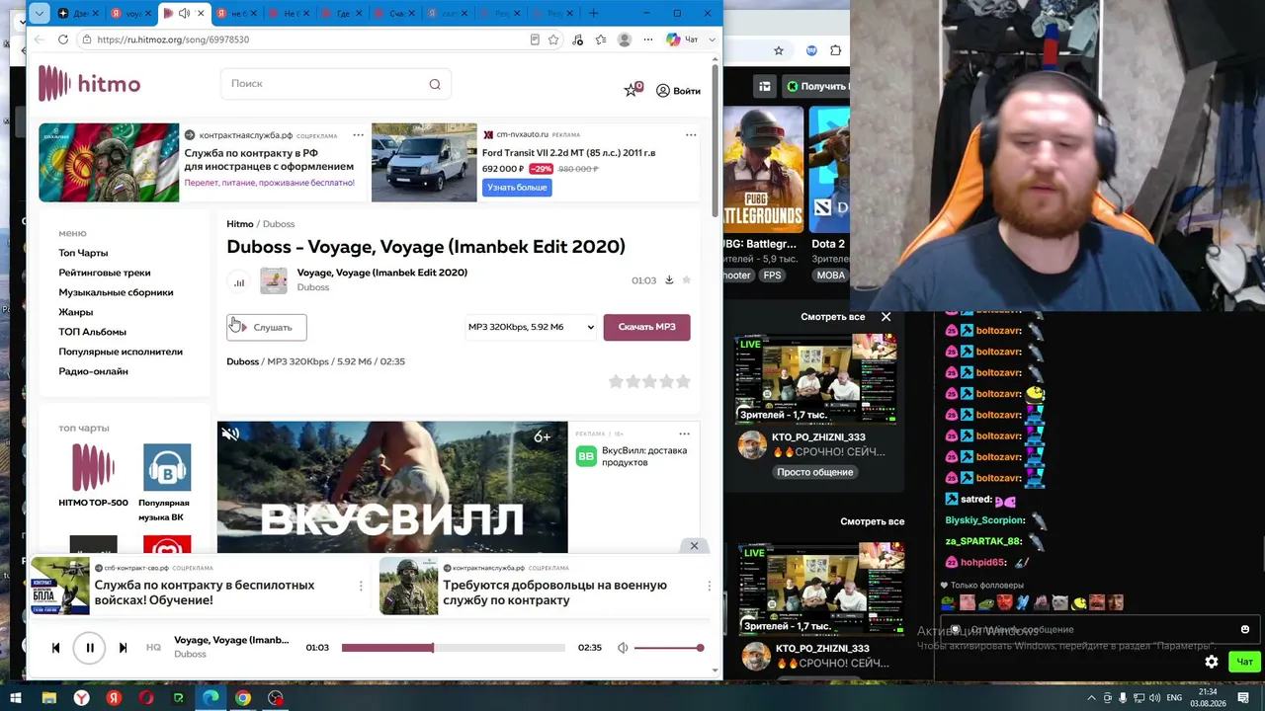Open reader view icon in address bar

point(535,39)
